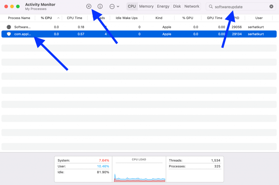Click the User 10.46% statistic
Screen dimensions: 279x185
pos(83,166)
